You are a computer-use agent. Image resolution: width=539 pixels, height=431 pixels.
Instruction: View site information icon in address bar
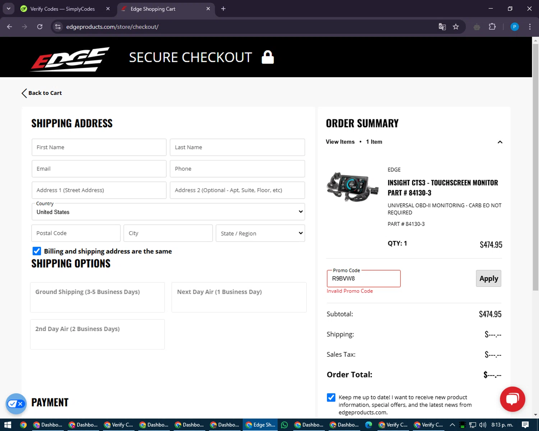coord(58,27)
